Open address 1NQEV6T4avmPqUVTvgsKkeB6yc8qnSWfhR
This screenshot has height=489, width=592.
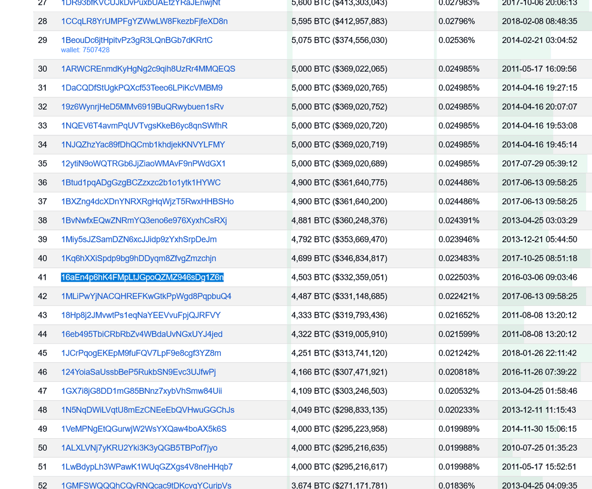pos(144,125)
